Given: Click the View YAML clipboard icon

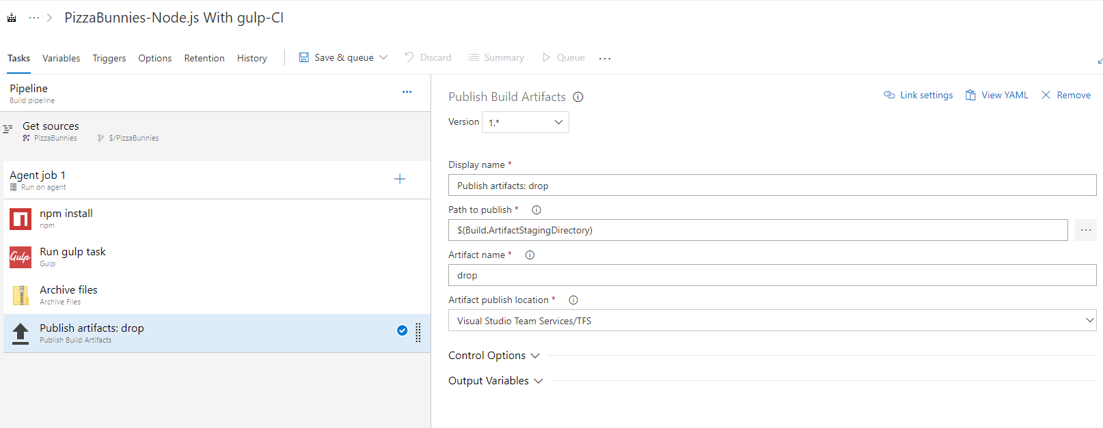Looking at the screenshot, I should (x=970, y=95).
